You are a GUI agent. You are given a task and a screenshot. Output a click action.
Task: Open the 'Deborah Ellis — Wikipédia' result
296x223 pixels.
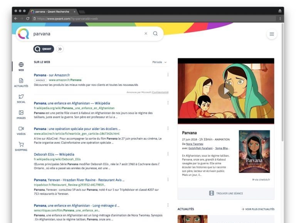pyautogui.click(x=54, y=155)
